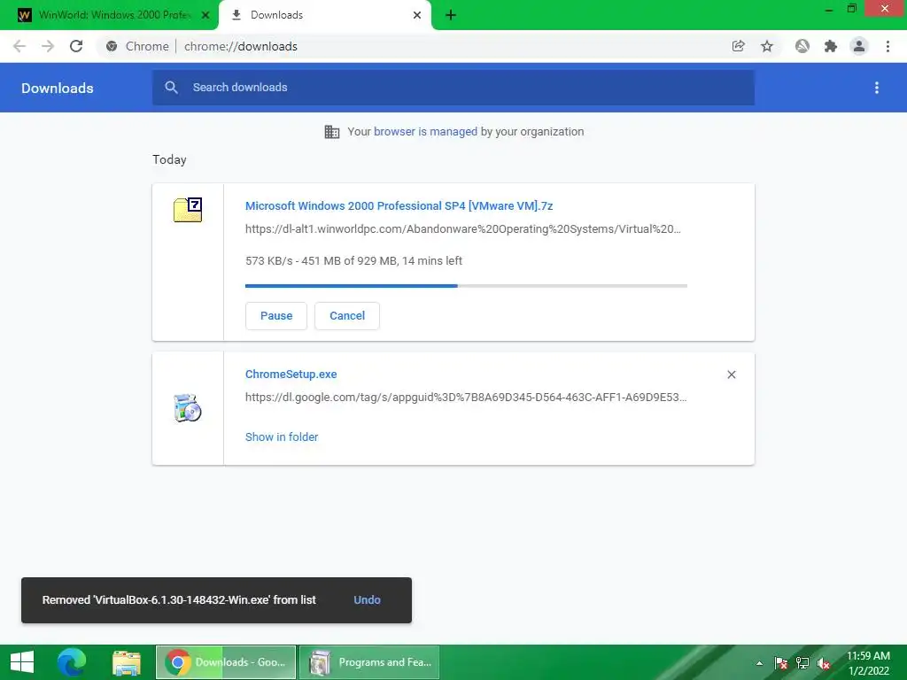The width and height of the screenshot is (907, 680).
Task: Select the Downloads tab
Action: click(x=324, y=15)
